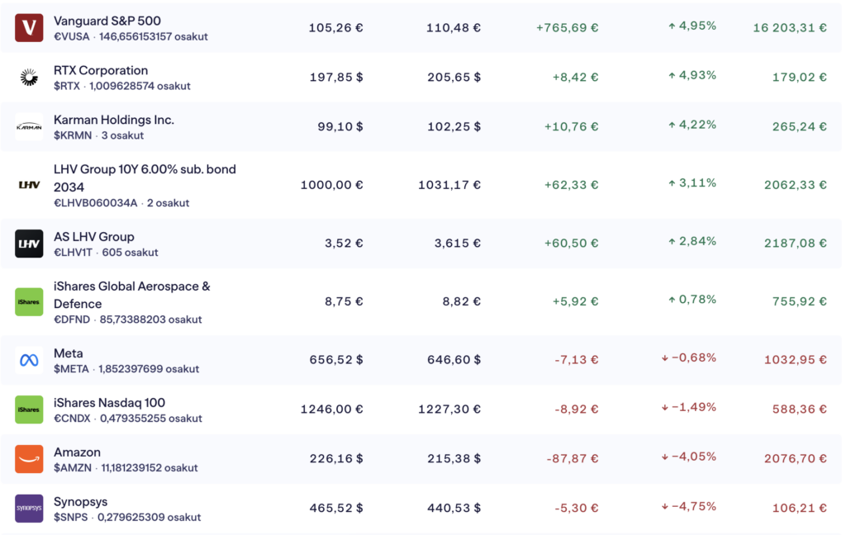Image resolution: width=846 pixels, height=535 pixels.
Task: Select the Meta stock name
Action: point(69,353)
